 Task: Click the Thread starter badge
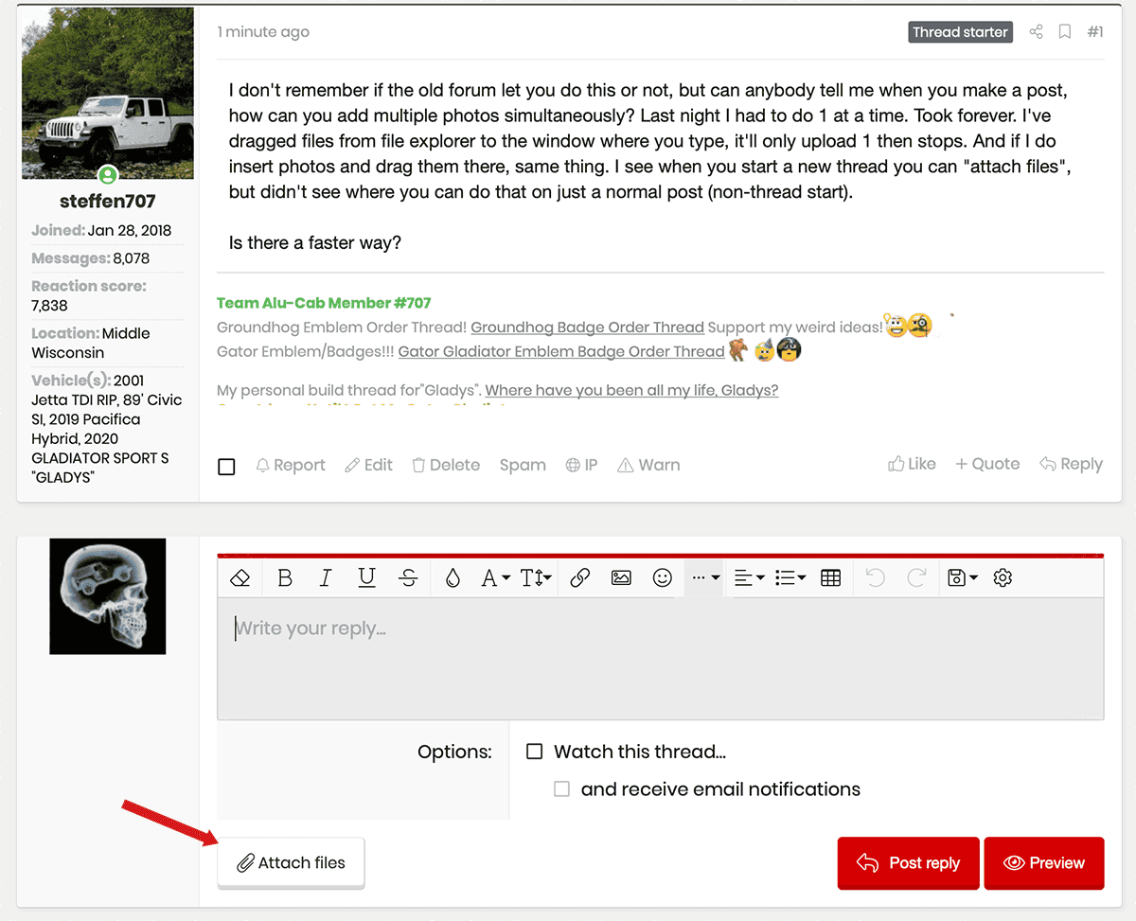[x=961, y=32]
